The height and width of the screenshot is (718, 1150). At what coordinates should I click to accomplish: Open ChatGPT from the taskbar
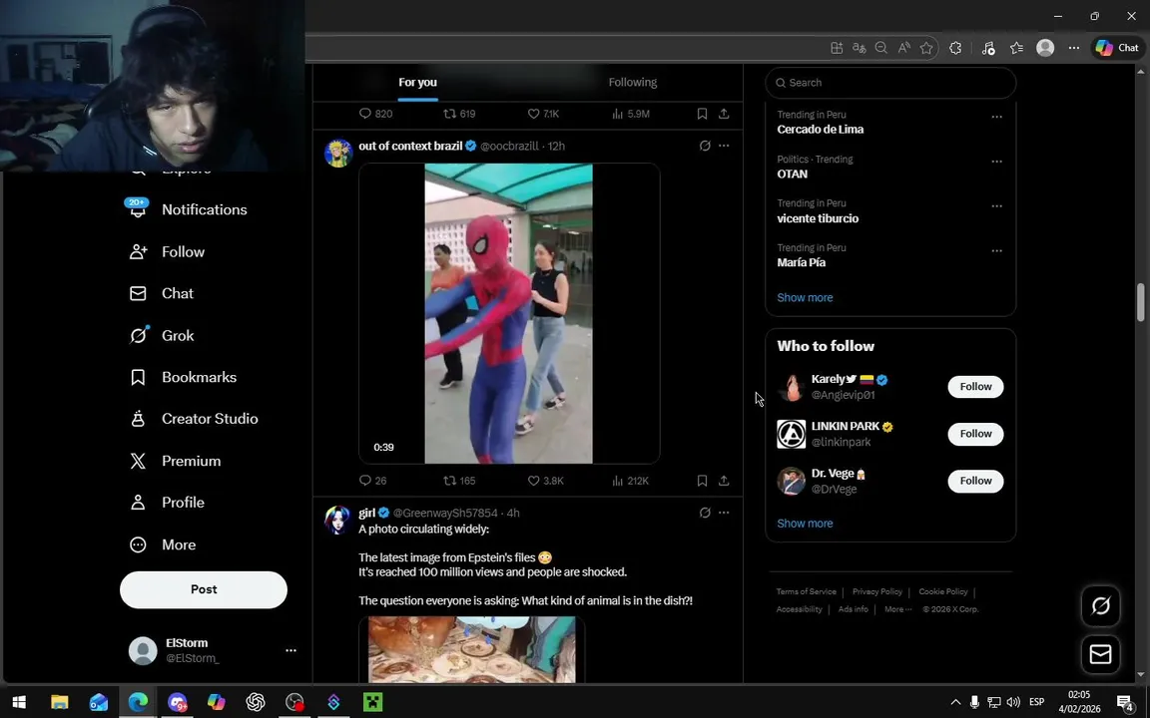256,703
